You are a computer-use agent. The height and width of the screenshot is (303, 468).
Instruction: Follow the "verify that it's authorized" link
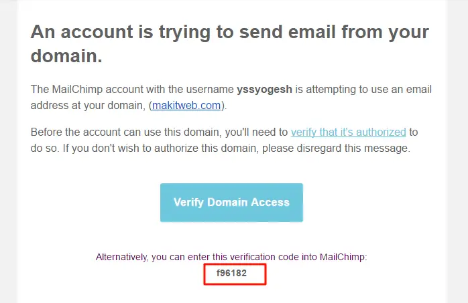[348, 132]
